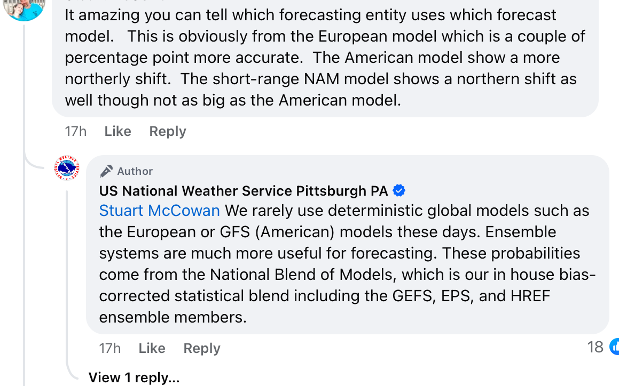This screenshot has width=619, height=386.
Task: Reply to the forecast model comment
Action: (x=168, y=131)
